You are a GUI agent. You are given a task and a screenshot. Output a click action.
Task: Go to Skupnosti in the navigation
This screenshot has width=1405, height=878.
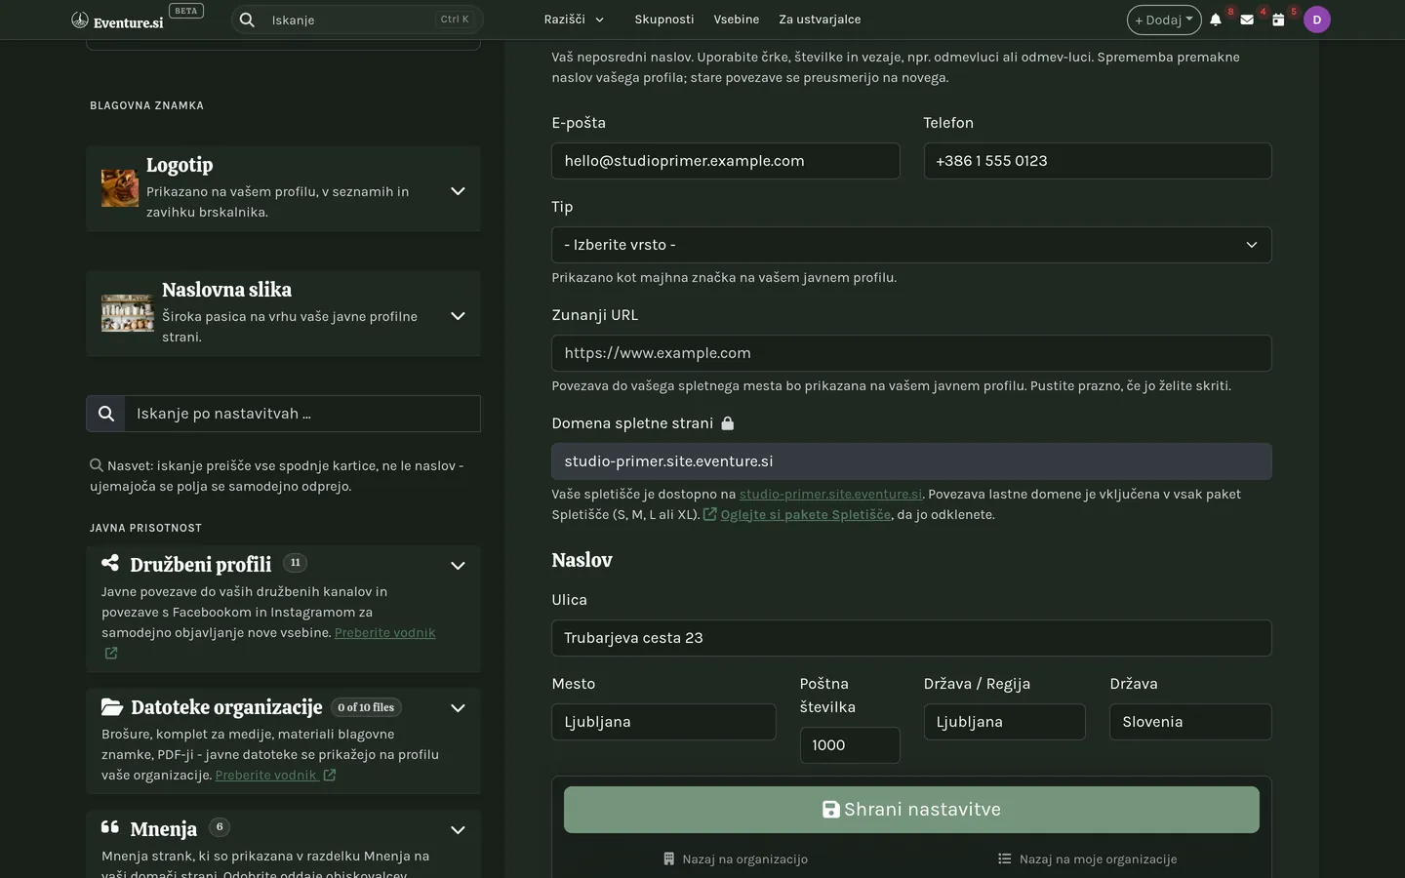tap(664, 20)
